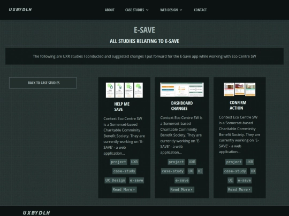Select project tag on Confirm Action card

(x=234, y=162)
